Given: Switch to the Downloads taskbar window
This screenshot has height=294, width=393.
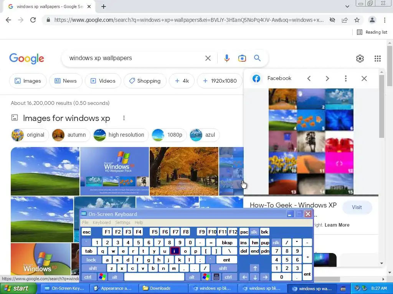Looking at the screenshot, I should [x=163, y=288].
